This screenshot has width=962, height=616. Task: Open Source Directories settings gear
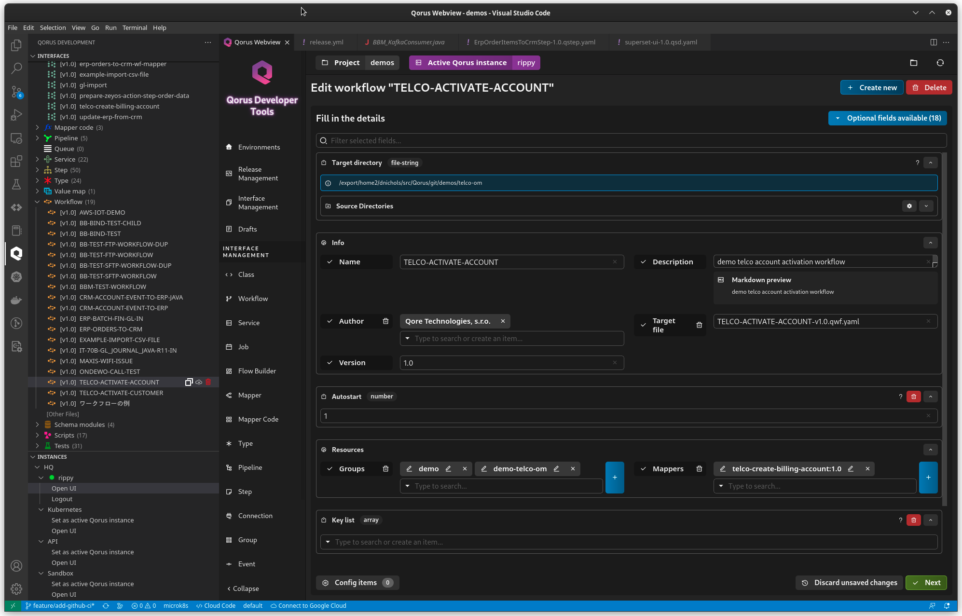point(909,206)
